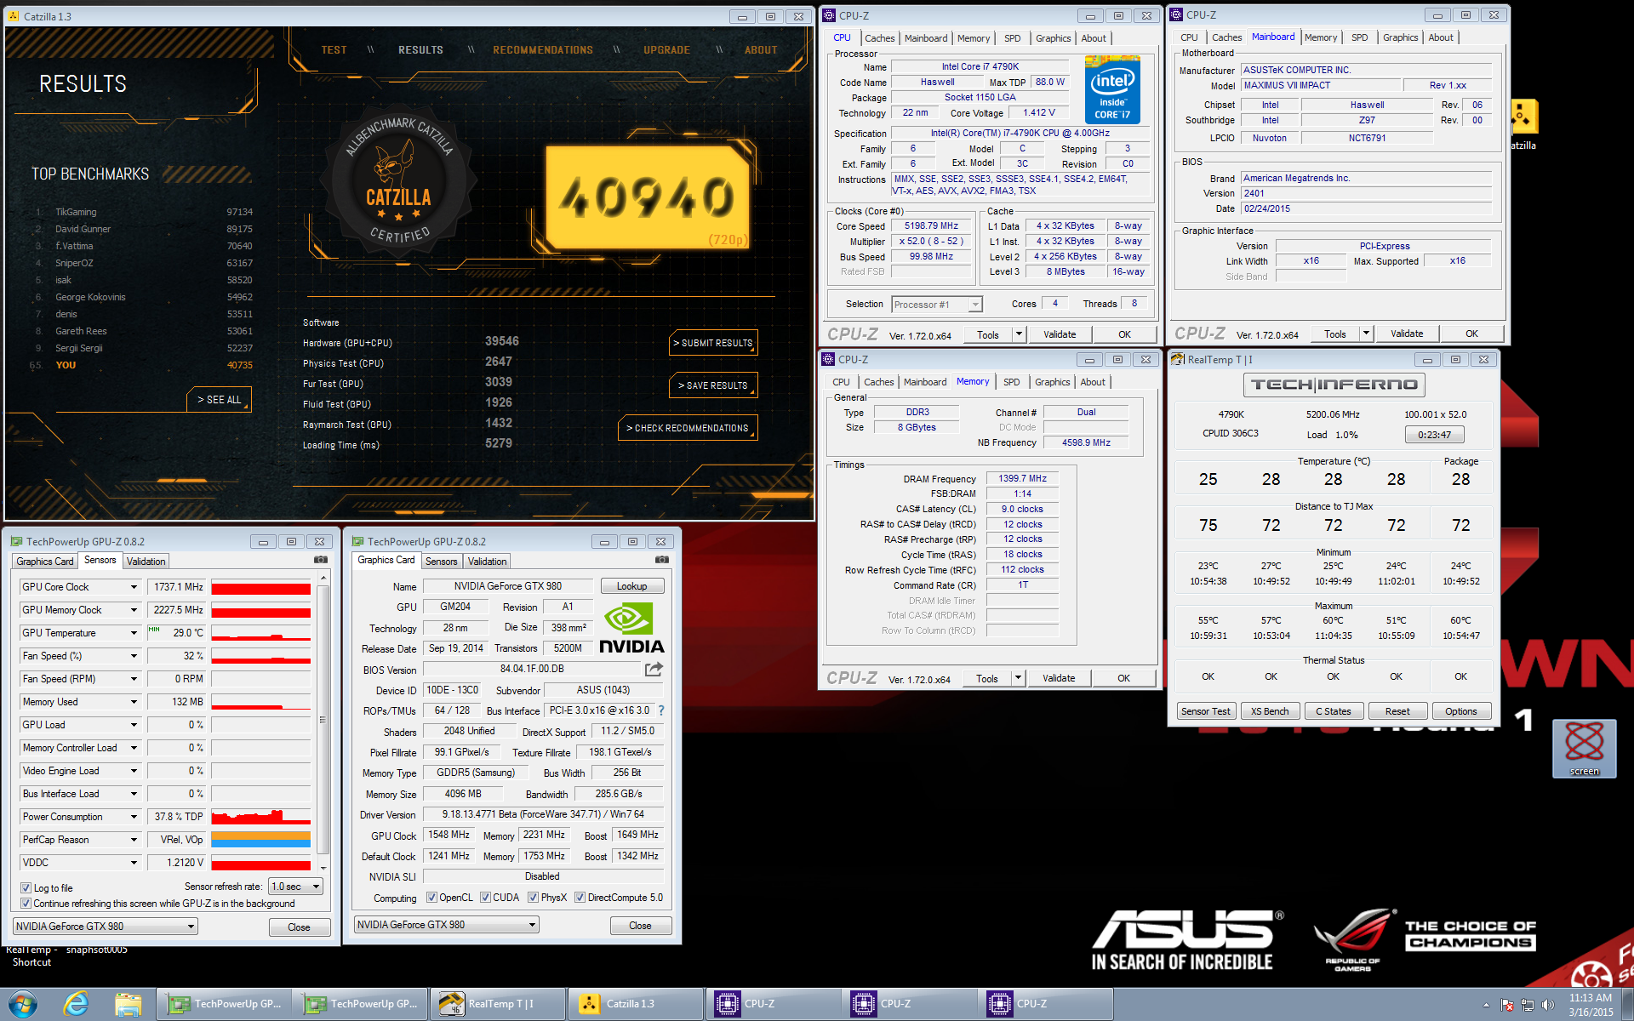Image resolution: width=1634 pixels, height=1021 pixels.
Task: Click SEE ALL under top benchmarks
Action: [220, 400]
